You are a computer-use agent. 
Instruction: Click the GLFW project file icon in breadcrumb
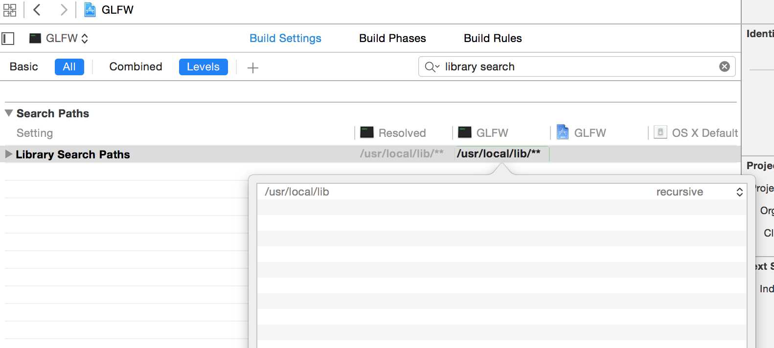pyautogui.click(x=90, y=10)
